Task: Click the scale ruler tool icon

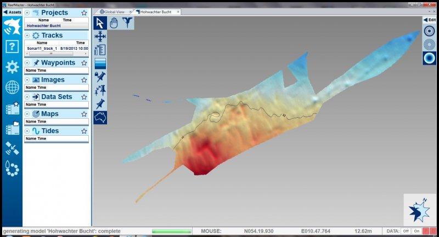Action: 100,50
